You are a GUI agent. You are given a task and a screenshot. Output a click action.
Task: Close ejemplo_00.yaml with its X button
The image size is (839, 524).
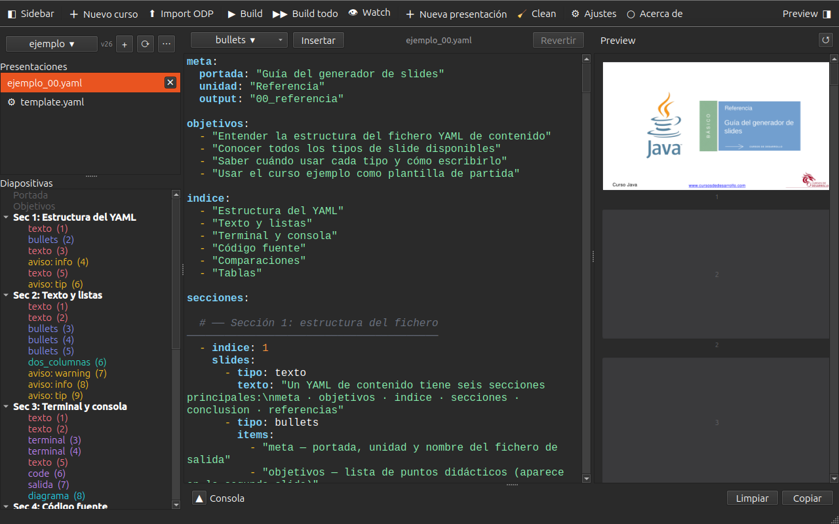[x=170, y=83]
